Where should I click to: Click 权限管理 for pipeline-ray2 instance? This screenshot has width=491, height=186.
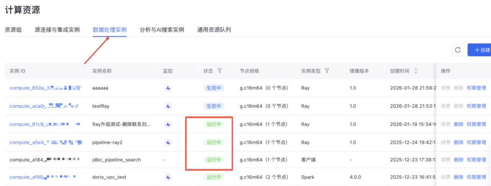(x=476, y=143)
